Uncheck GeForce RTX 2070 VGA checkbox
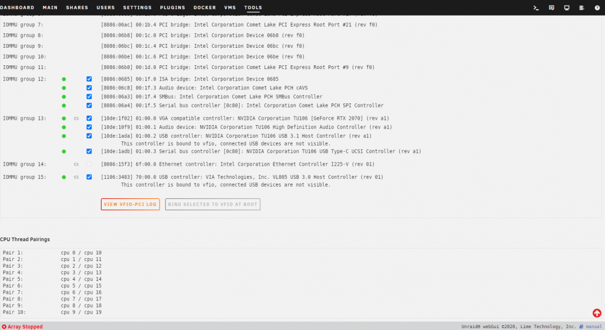 click(89, 118)
